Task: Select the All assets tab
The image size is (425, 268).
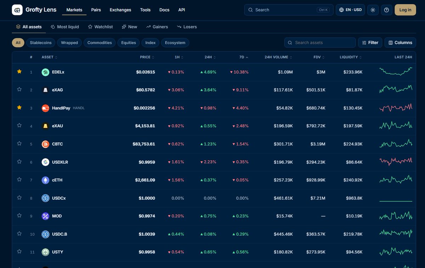Action: coord(29,27)
